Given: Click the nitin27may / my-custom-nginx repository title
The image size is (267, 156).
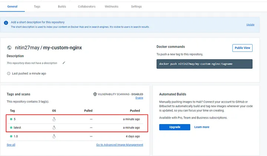Looking at the screenshot, I should (x=48, y=48).
